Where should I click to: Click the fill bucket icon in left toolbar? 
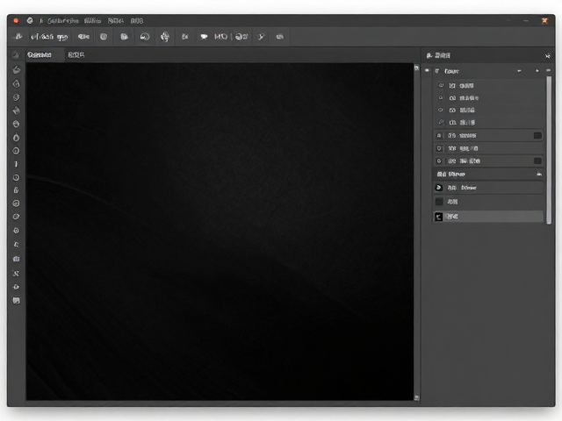click(16, 111)
